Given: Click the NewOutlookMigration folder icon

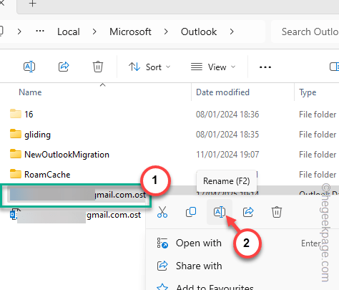Looking at the screenshot, I should (x=16, y=154).
